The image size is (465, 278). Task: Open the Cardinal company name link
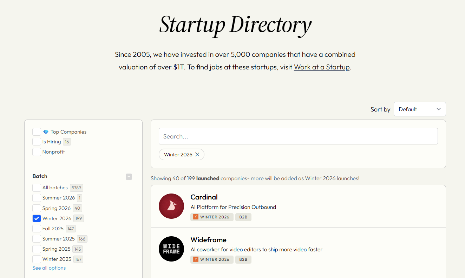pos(204,197)
